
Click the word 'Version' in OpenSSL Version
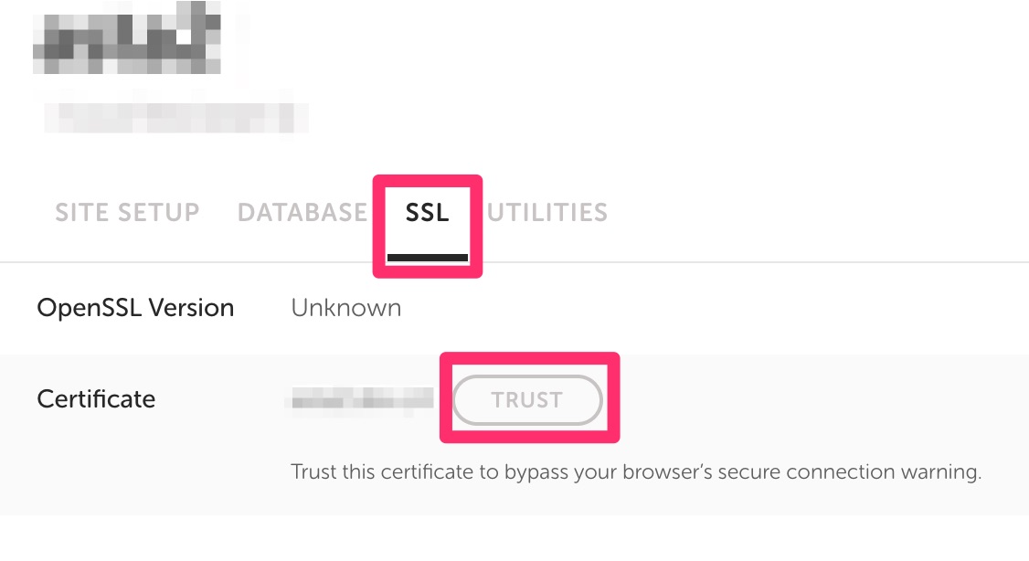click(x=195, y=309)
